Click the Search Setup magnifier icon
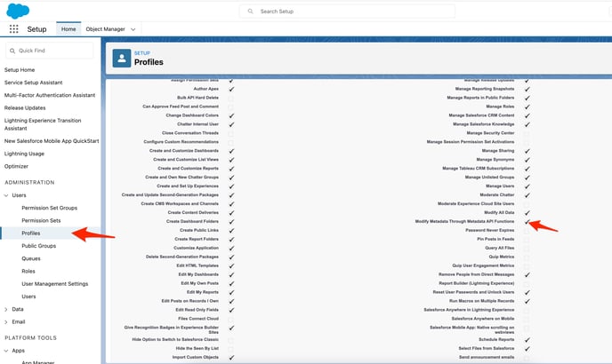The image size is (612, 364). [x=250, y=12]
